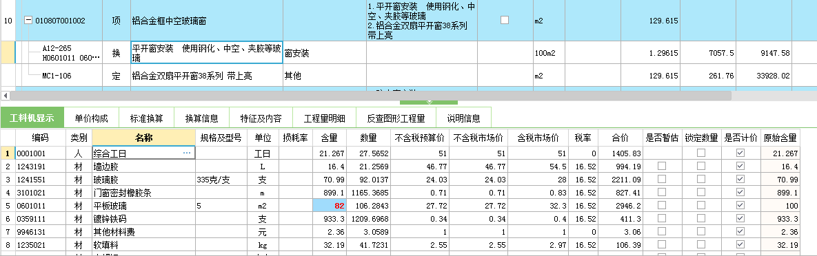Toggle checkbox in row 10 铝合金框中空玻璃窗
Viewport: 817px width, 256px height.
505,20
